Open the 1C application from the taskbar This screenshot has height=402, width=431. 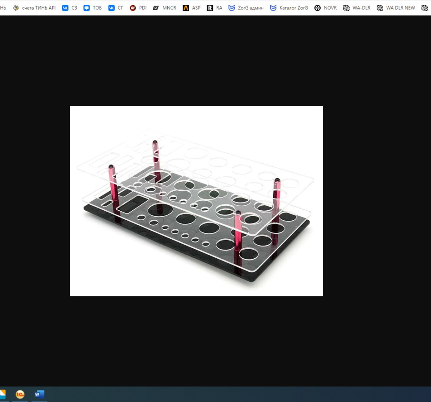click(20, 394)
